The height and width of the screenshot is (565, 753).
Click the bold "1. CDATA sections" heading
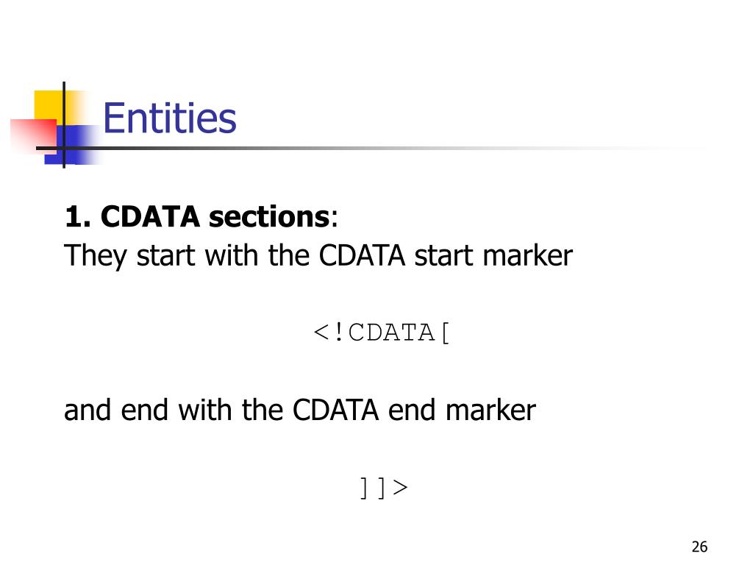coord(197,217)
